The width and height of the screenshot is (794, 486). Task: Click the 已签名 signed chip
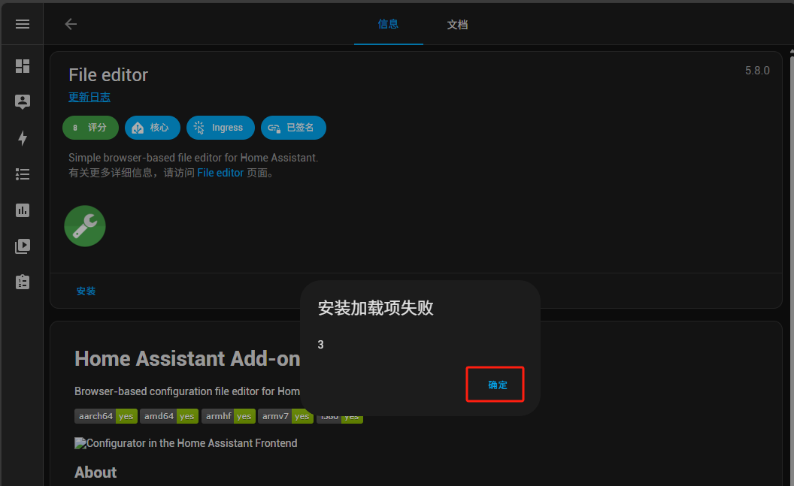pos(293,128)
